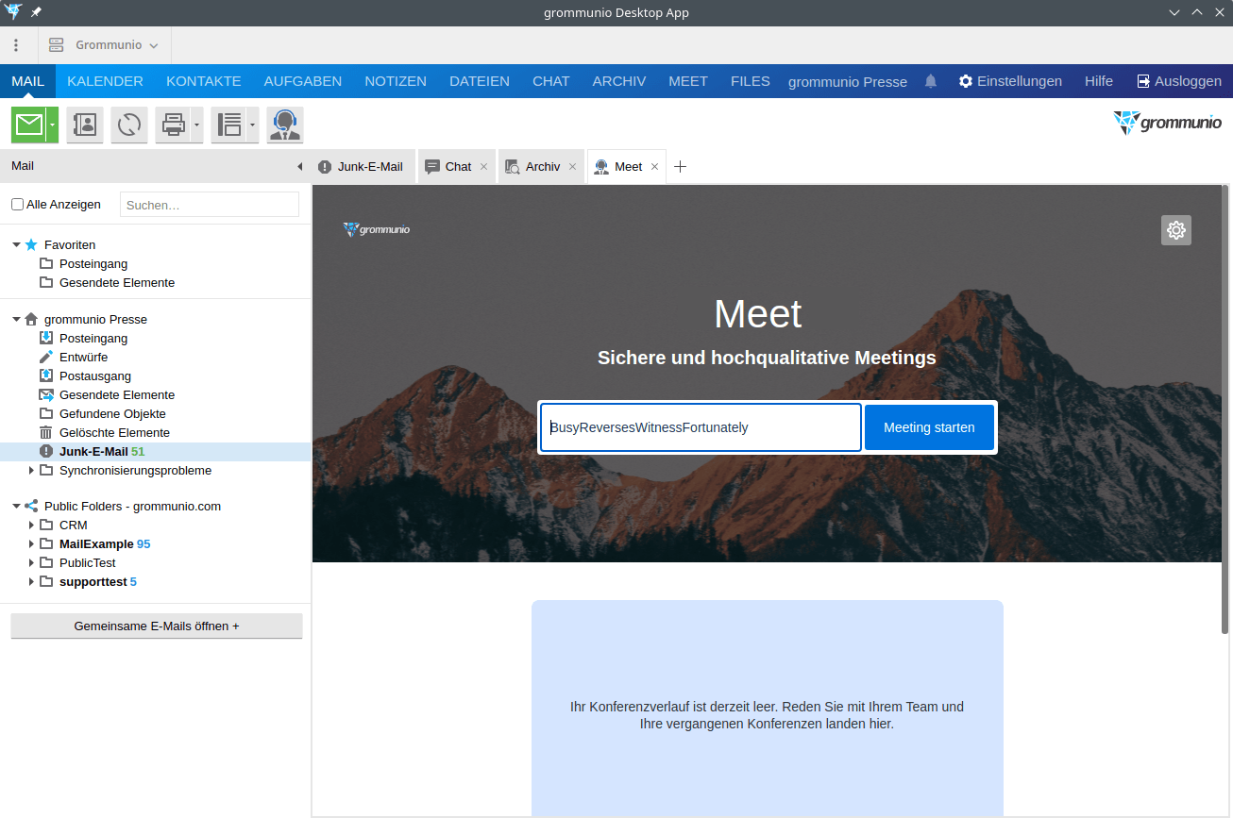The image size is (1233, 818).
Task: Collapse the Public Folders tree
Action: [16, 506]
